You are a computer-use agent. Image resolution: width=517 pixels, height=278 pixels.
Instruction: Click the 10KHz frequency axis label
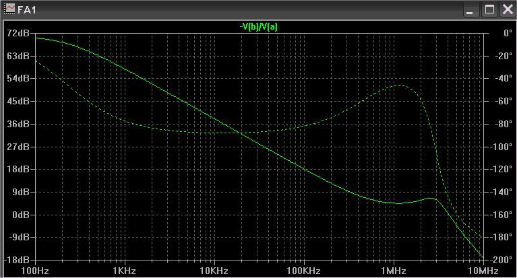[214, 271]
